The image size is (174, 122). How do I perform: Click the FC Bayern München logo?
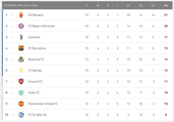click(x=21, y=26)
